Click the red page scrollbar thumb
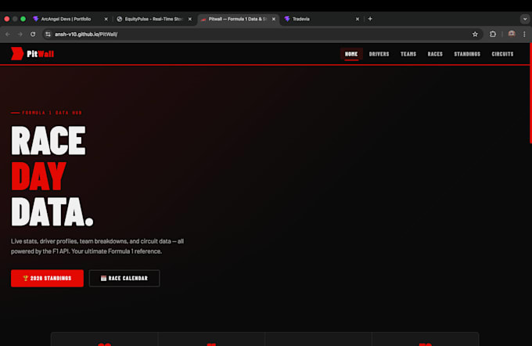The image size is (532, 346). pyautogui.click(x=530, y=93)
